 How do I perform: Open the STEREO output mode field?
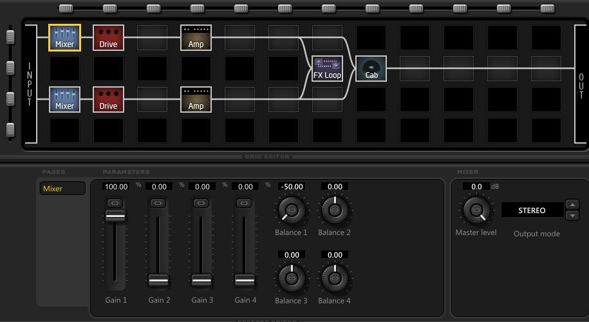coord(532,211)
